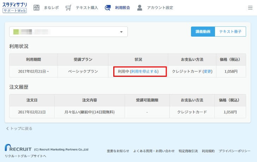Image resolution: width=257 pixels, height=162 pixels.
Task: Open the アカウント設定 menu item
Action: click(x=160, y=8)
